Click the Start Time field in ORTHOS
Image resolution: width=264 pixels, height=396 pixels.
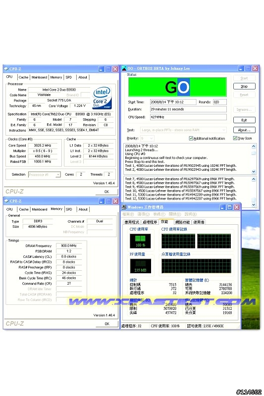(x=173, y=102)
